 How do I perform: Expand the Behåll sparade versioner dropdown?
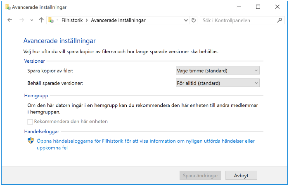[218, 83]
